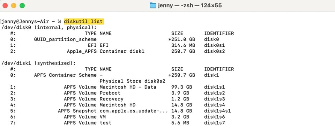Click the "3.9 GB" size value
This screenshot has width=335, height=128.
point(180,93)
